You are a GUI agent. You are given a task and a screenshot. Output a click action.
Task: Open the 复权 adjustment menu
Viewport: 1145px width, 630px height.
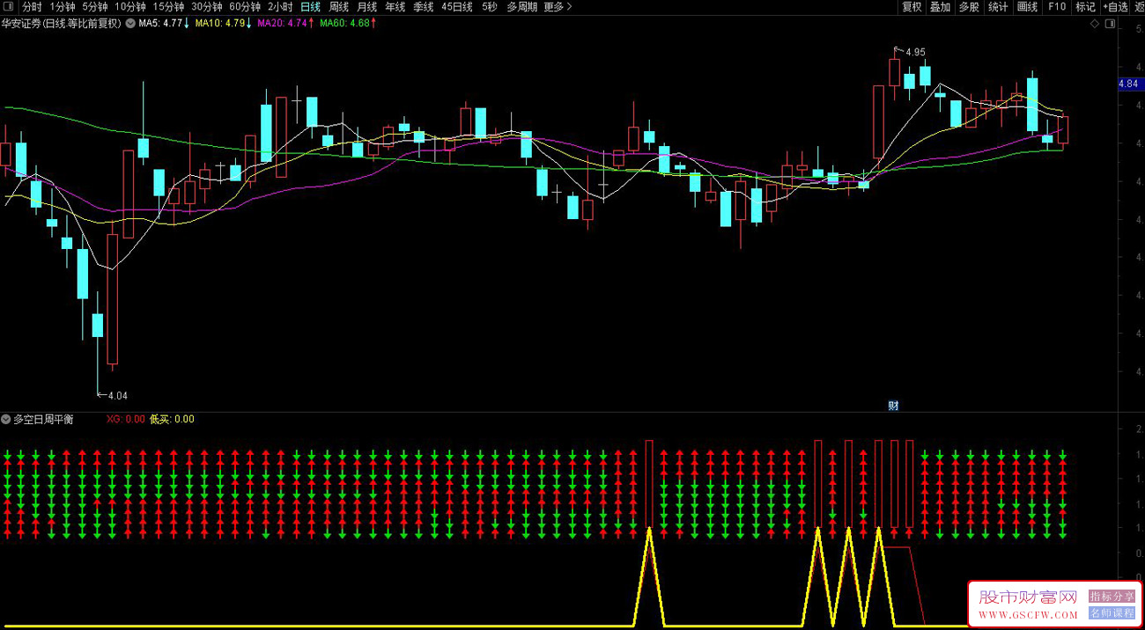pos(912,7)
